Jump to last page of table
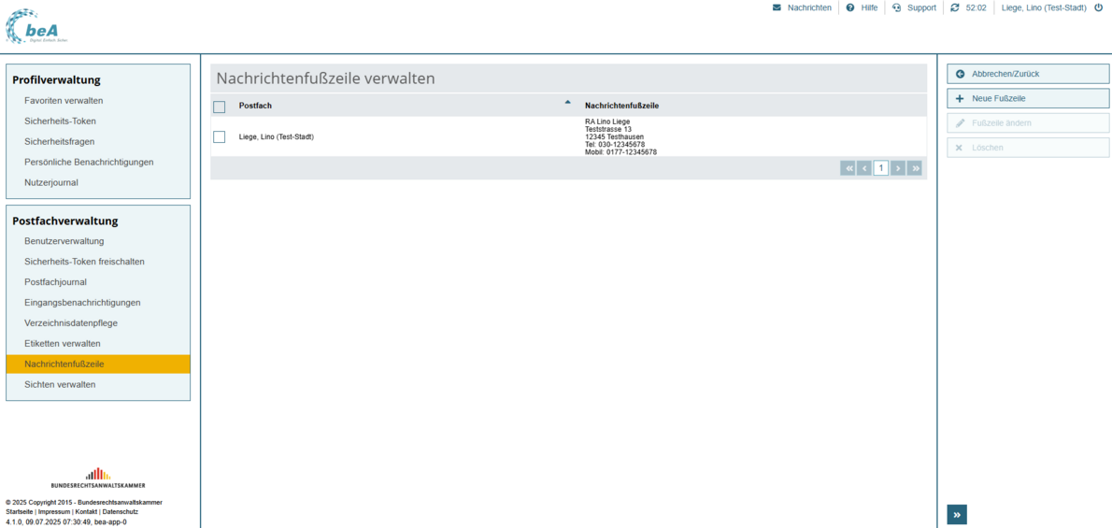 coord(915,168)
